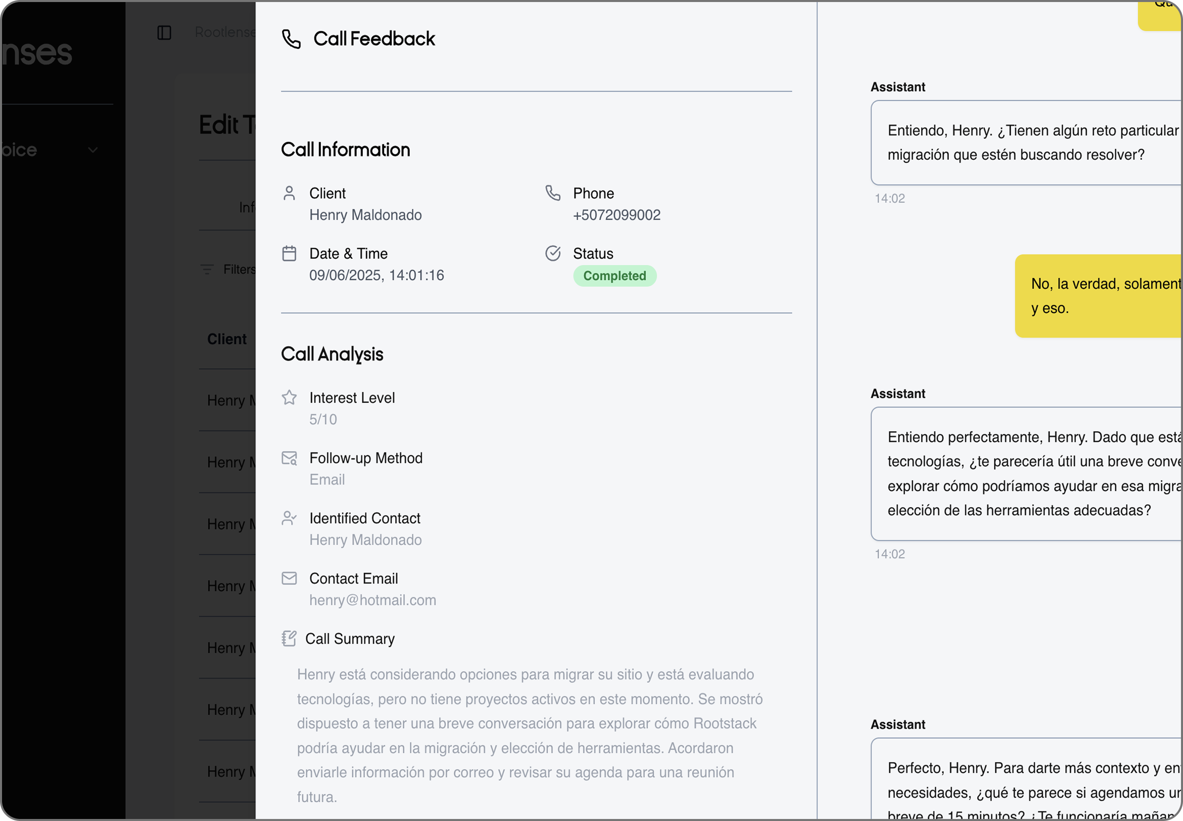Viewport: 1183px width, 821px height.
Task: Click the Identified Contact user-check icon
Action: [x=289, y=518]
